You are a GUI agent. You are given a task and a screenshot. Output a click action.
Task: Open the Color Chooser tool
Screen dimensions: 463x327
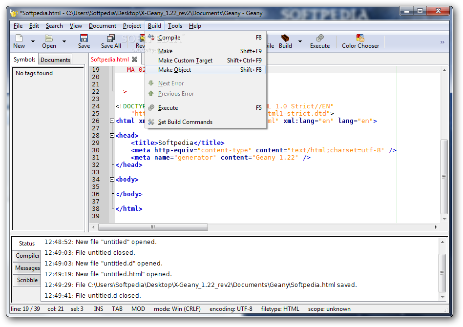point(360,41)
